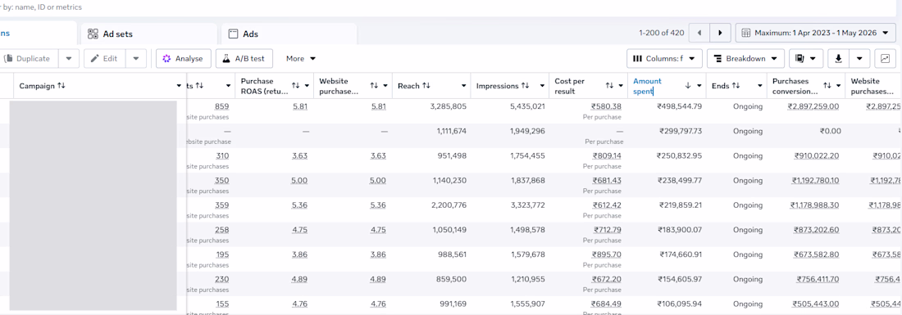Open the charts panel icon

(885, 59)
